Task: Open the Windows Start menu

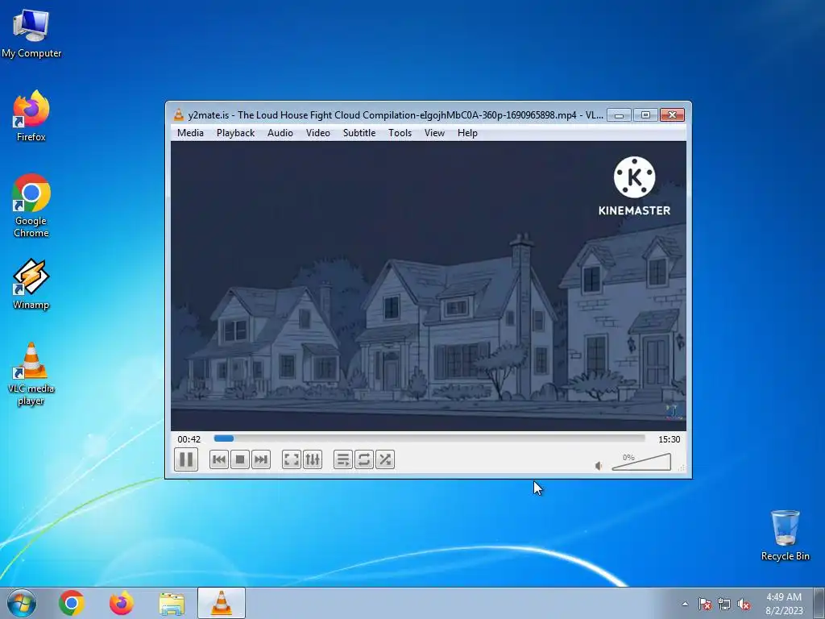Action: [x=22, y=603]
